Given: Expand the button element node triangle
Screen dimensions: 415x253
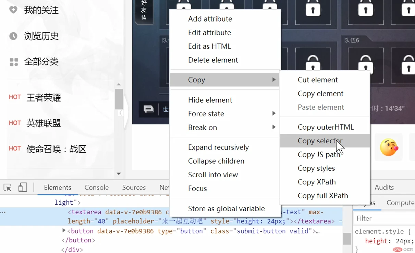Looking at the screenshot, I should (x=64, y=231).
